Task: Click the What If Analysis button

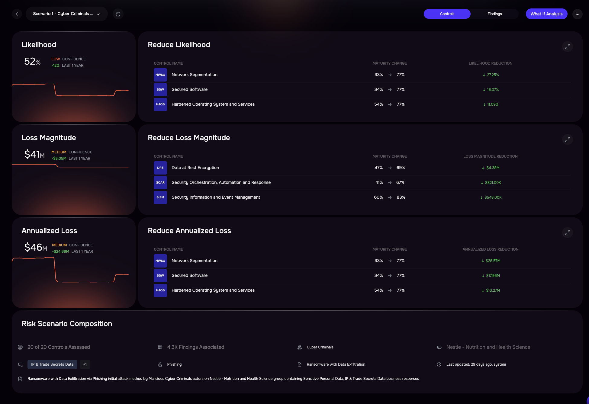Action: click(546, 14)
